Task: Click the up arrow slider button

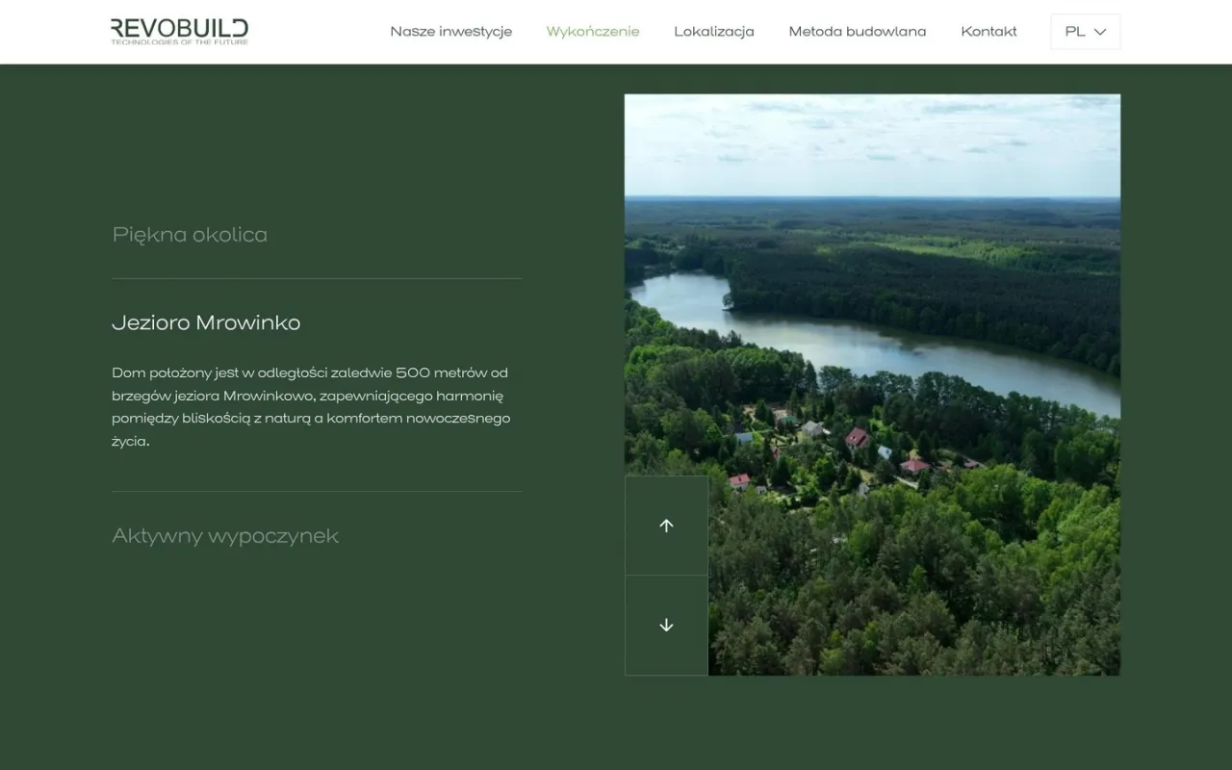Action: point(666,526)
